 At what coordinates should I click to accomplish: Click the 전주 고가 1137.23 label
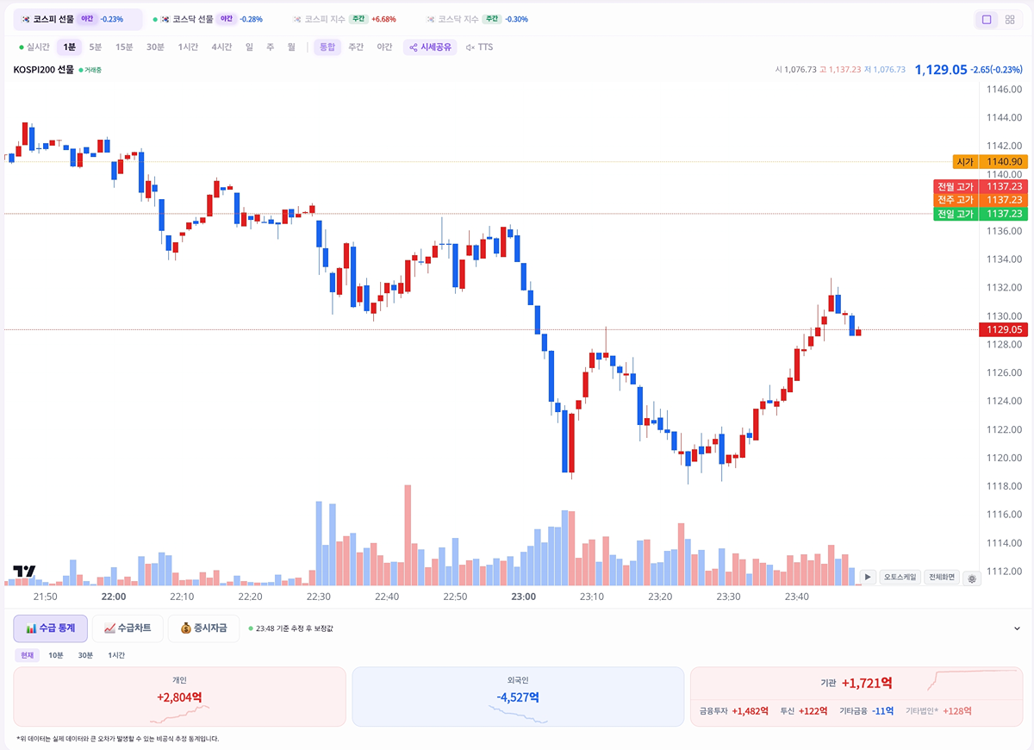click(981, 200)
